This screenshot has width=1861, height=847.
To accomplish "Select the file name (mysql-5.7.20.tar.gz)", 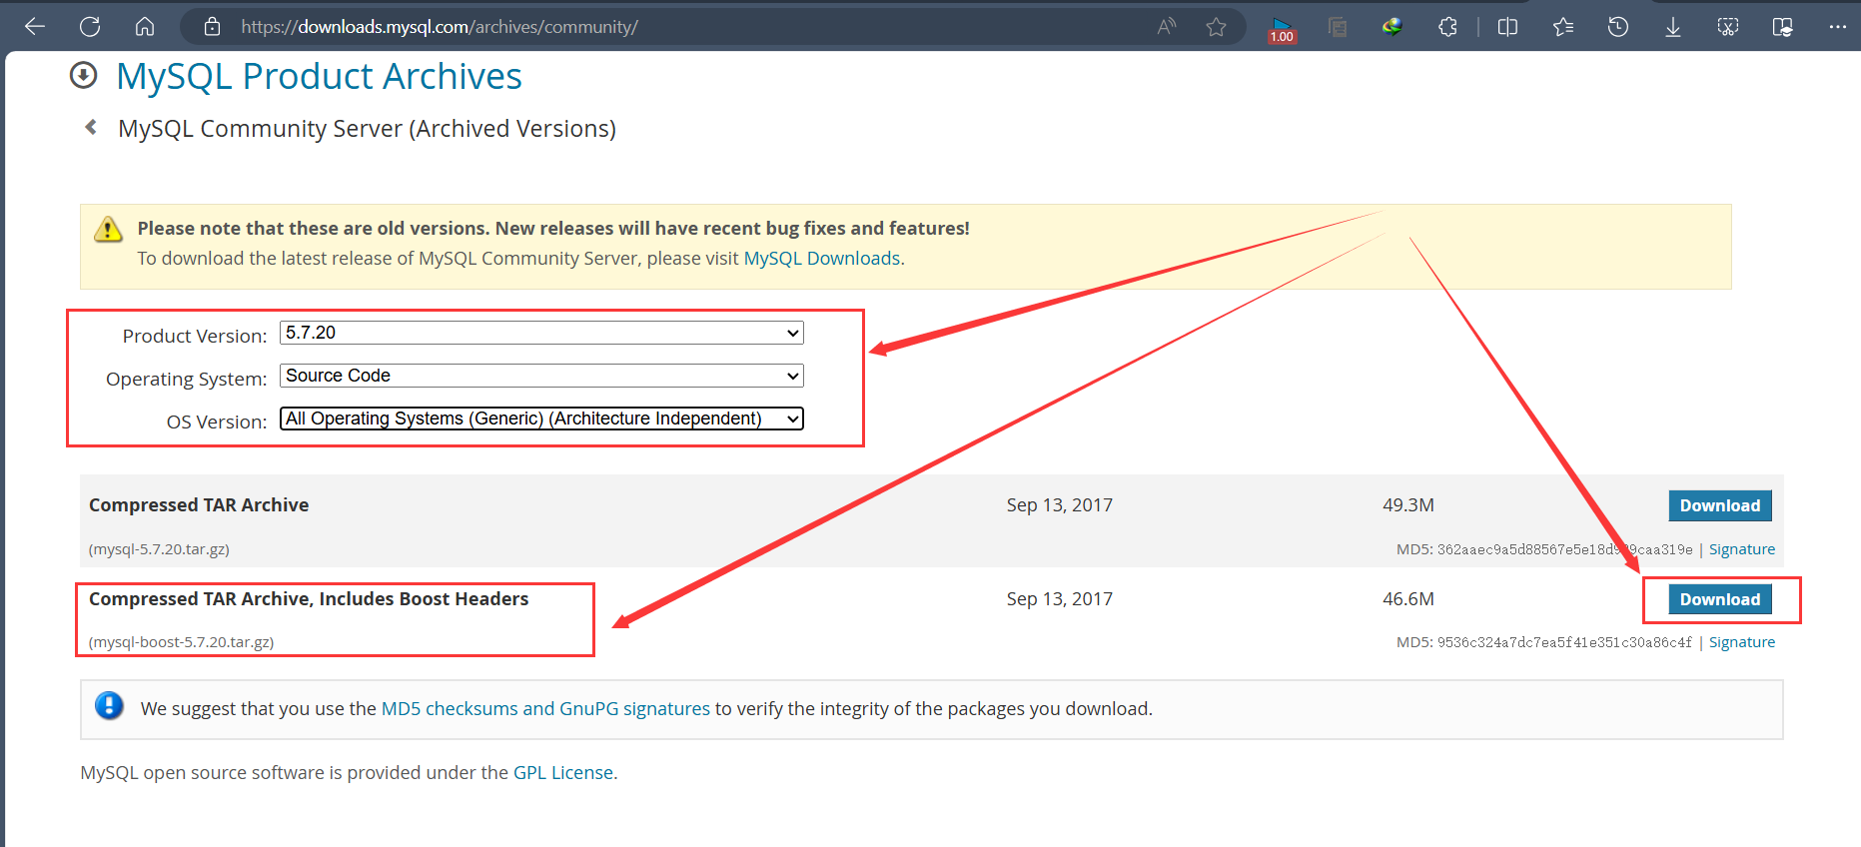I will point(159,549).
